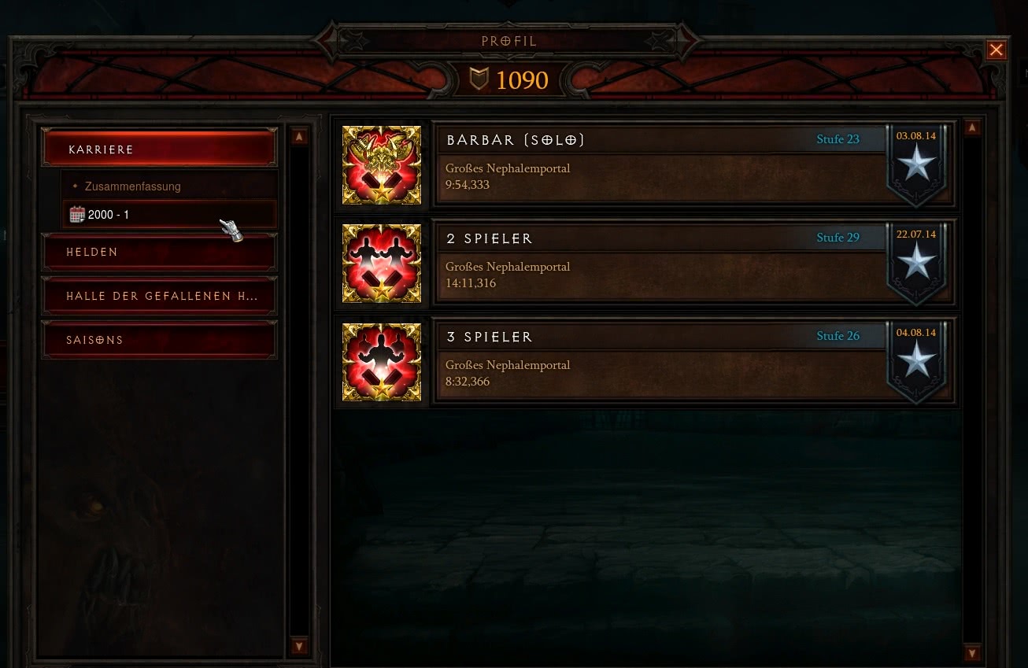Expand the Karriere section

(x=160, y=149)
